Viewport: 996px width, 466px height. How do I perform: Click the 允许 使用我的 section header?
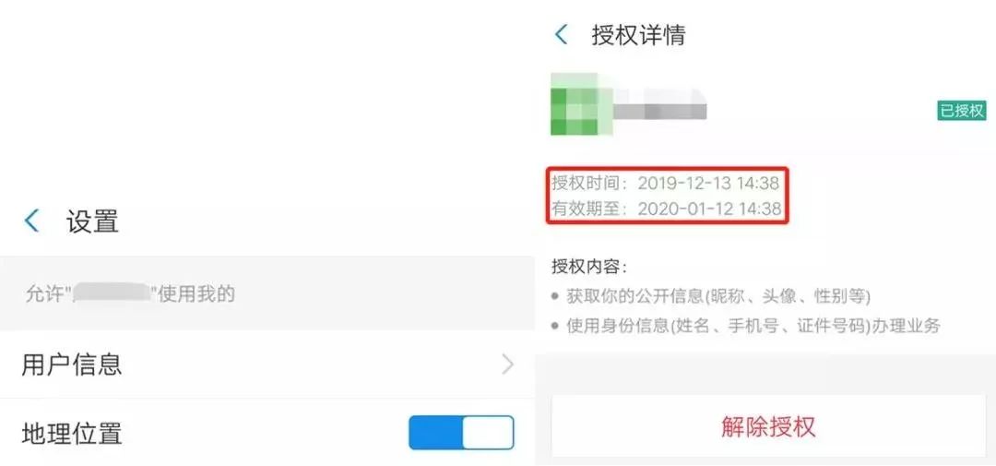coord(130,293)
